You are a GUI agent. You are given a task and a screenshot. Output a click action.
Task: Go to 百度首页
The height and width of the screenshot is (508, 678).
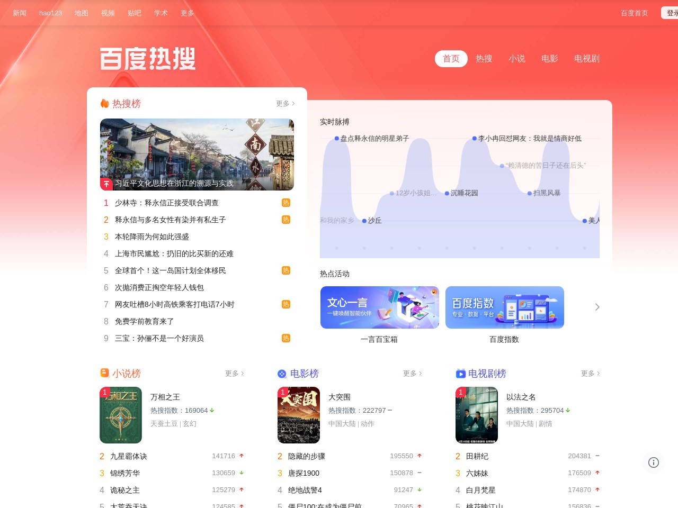click(x=635, y=13)
